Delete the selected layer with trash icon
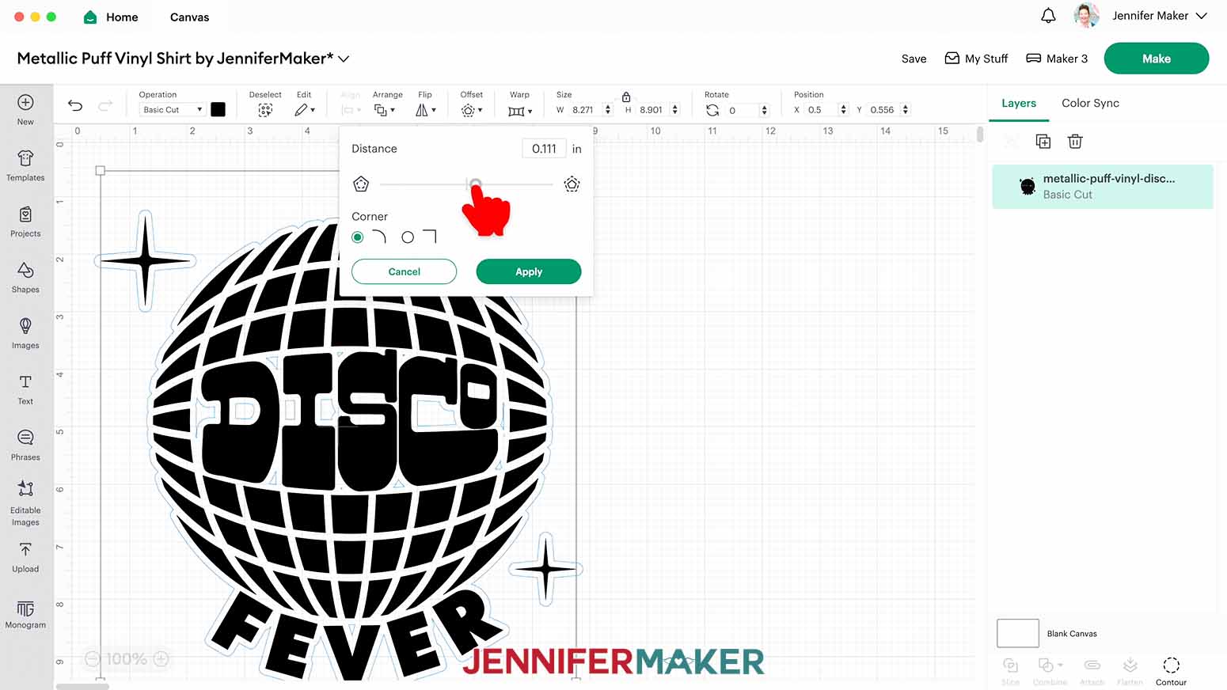The width and height of the screenshot is (1227, 690). [x=1075, y=142]
